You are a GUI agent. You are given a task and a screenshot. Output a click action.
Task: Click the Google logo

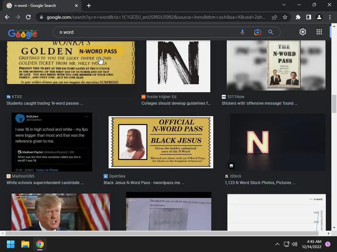tap(23, 34)
